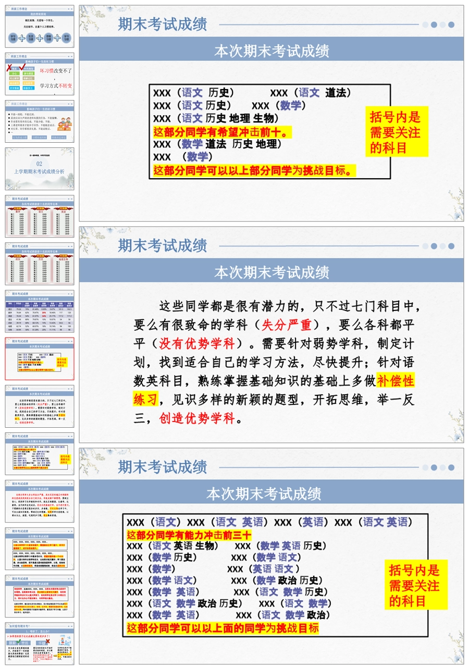The width and height of the screenshot is (469, 670).
Task: Click the yellow note box on third slide
Action: click(415, 585)
